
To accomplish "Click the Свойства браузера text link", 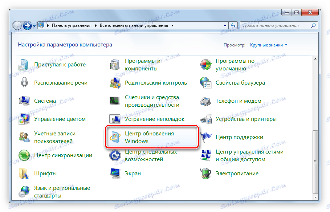I will tap(240, 83).
